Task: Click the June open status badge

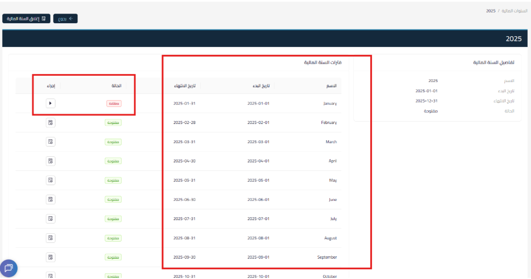Action: click(113, 200)
